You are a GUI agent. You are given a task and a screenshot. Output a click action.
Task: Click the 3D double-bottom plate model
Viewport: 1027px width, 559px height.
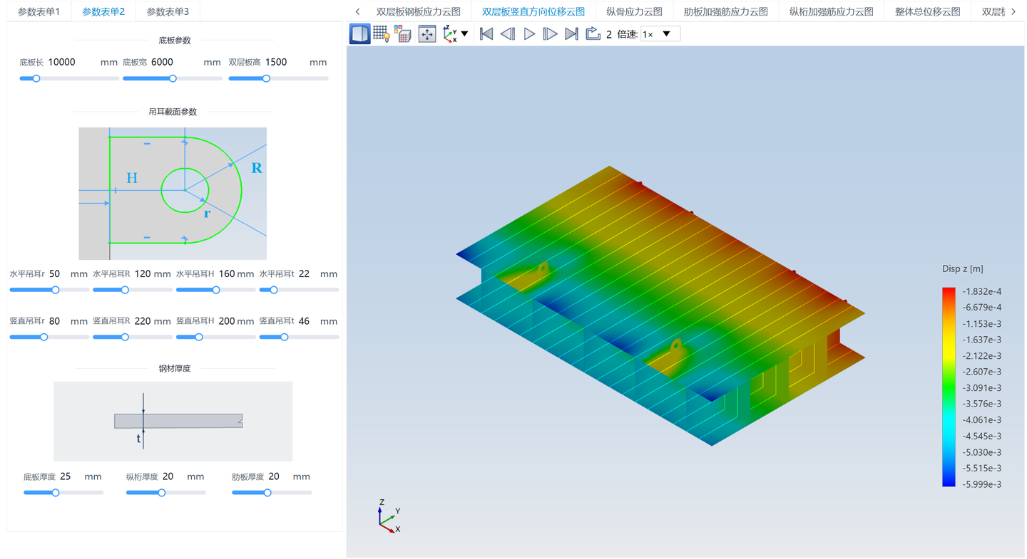point(660,306)
